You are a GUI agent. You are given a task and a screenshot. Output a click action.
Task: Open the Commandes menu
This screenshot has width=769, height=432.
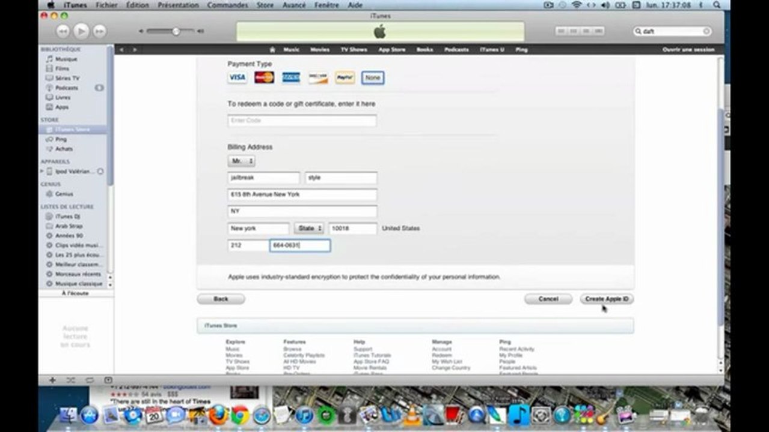(x=228, y=5)
